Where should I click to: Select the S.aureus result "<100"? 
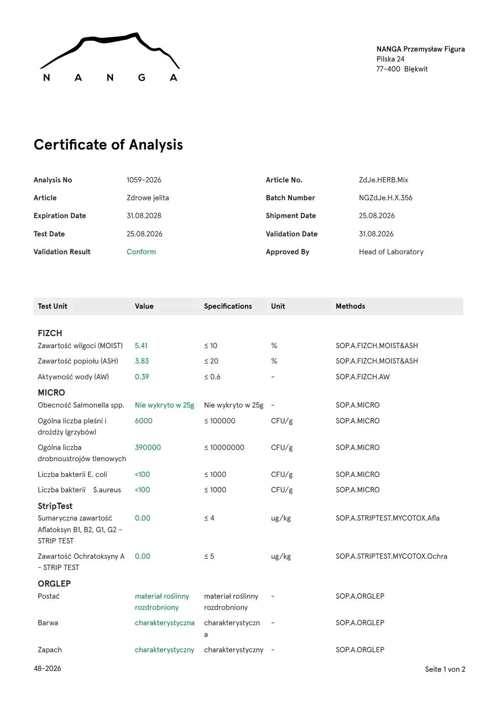[142, 490]
